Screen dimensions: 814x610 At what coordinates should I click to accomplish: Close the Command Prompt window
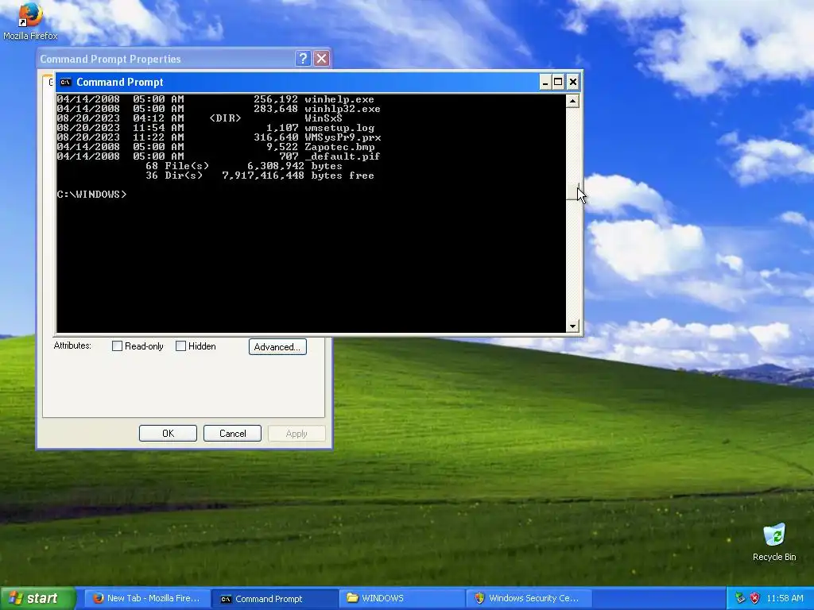point(572,82)
